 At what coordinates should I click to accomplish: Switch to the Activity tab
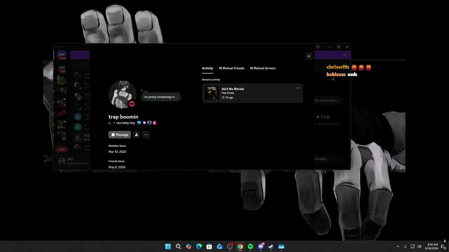(208, 68)
